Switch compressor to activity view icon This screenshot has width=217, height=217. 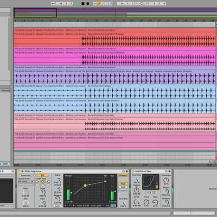pos(74,206)
